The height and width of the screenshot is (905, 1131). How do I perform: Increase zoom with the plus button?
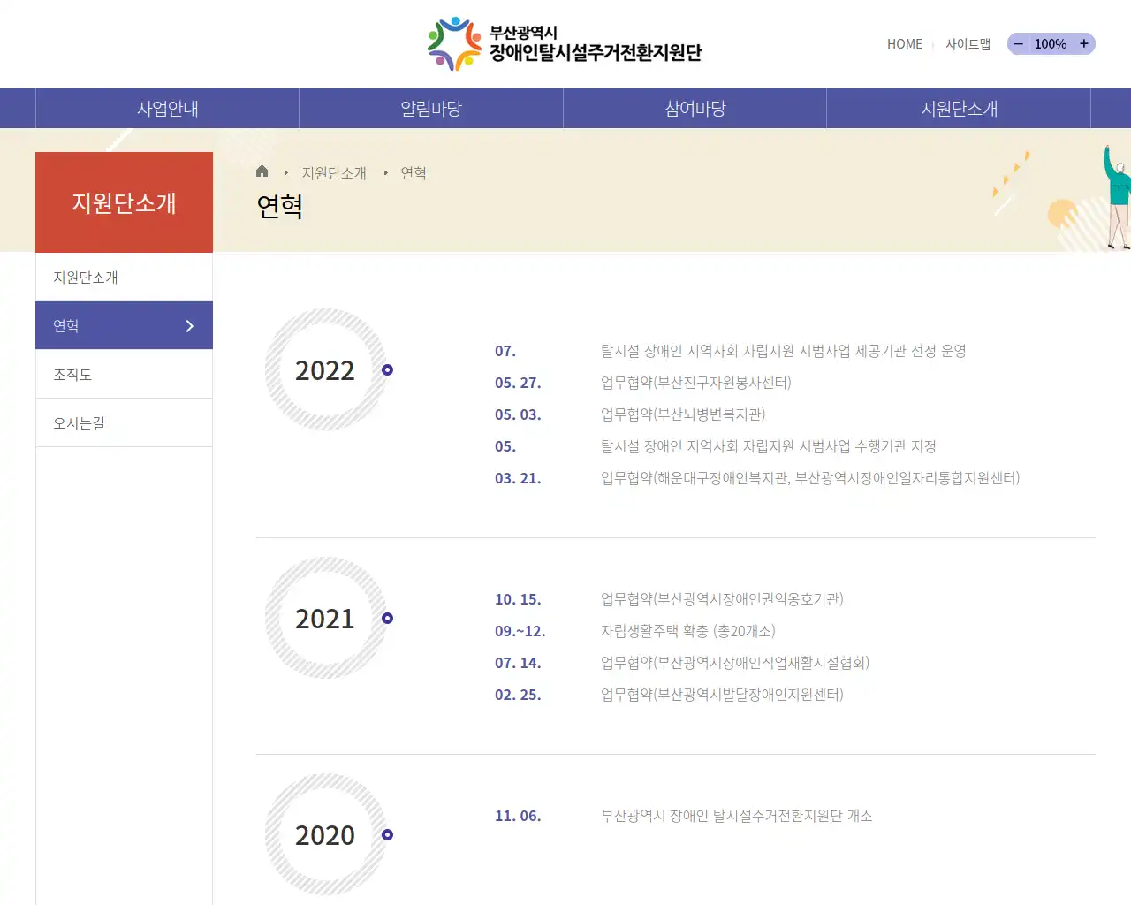click(1084, 43)
